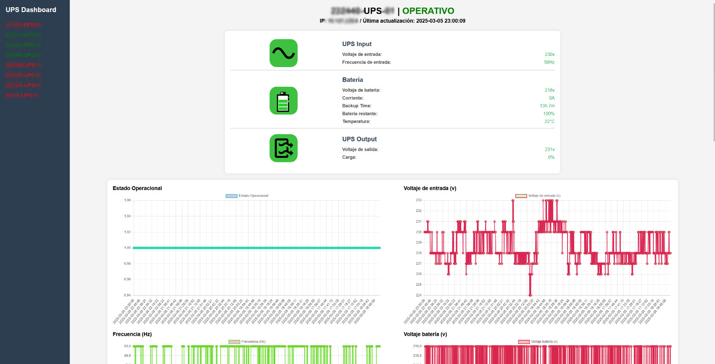Toggle the Frecuencia (Hz) legend item
715x364 pixels.
pos(247,342)
